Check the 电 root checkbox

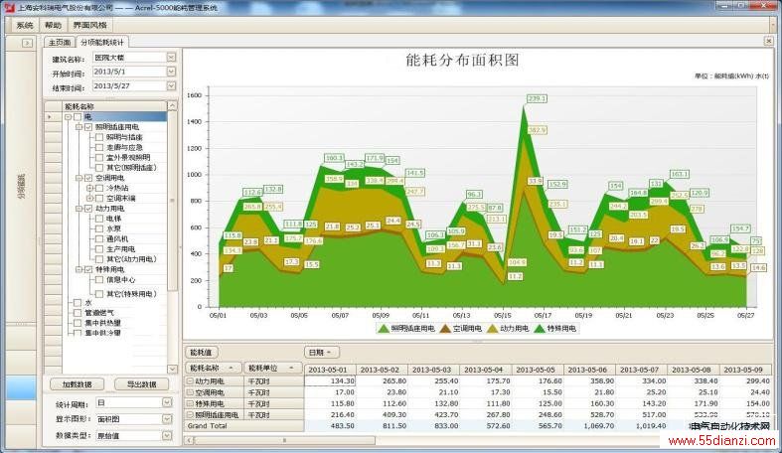coord(78,117)
